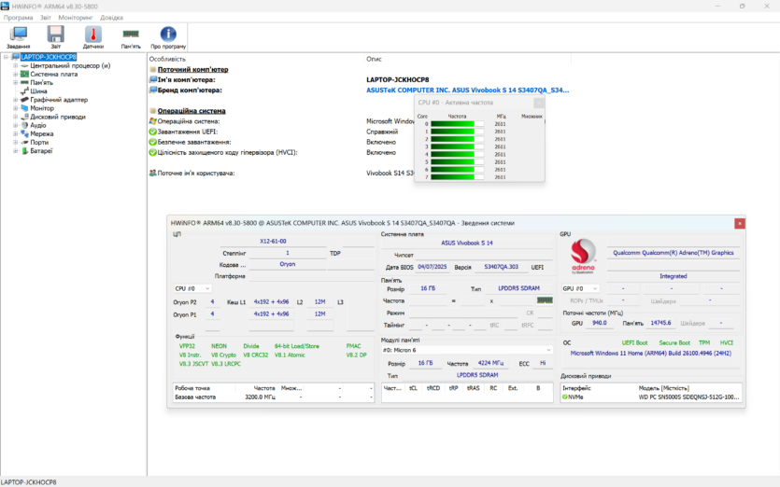Image resolution: width=780 pixels, height=487 pixels.
Task: Click the GPU clock 940.0 value
Action: point(600,323)
